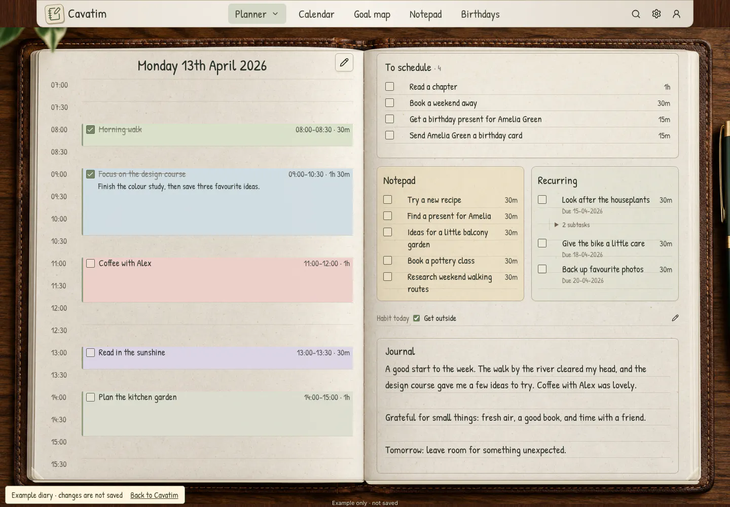Click the Monday 13th April 2026 heading

point(202,66)
